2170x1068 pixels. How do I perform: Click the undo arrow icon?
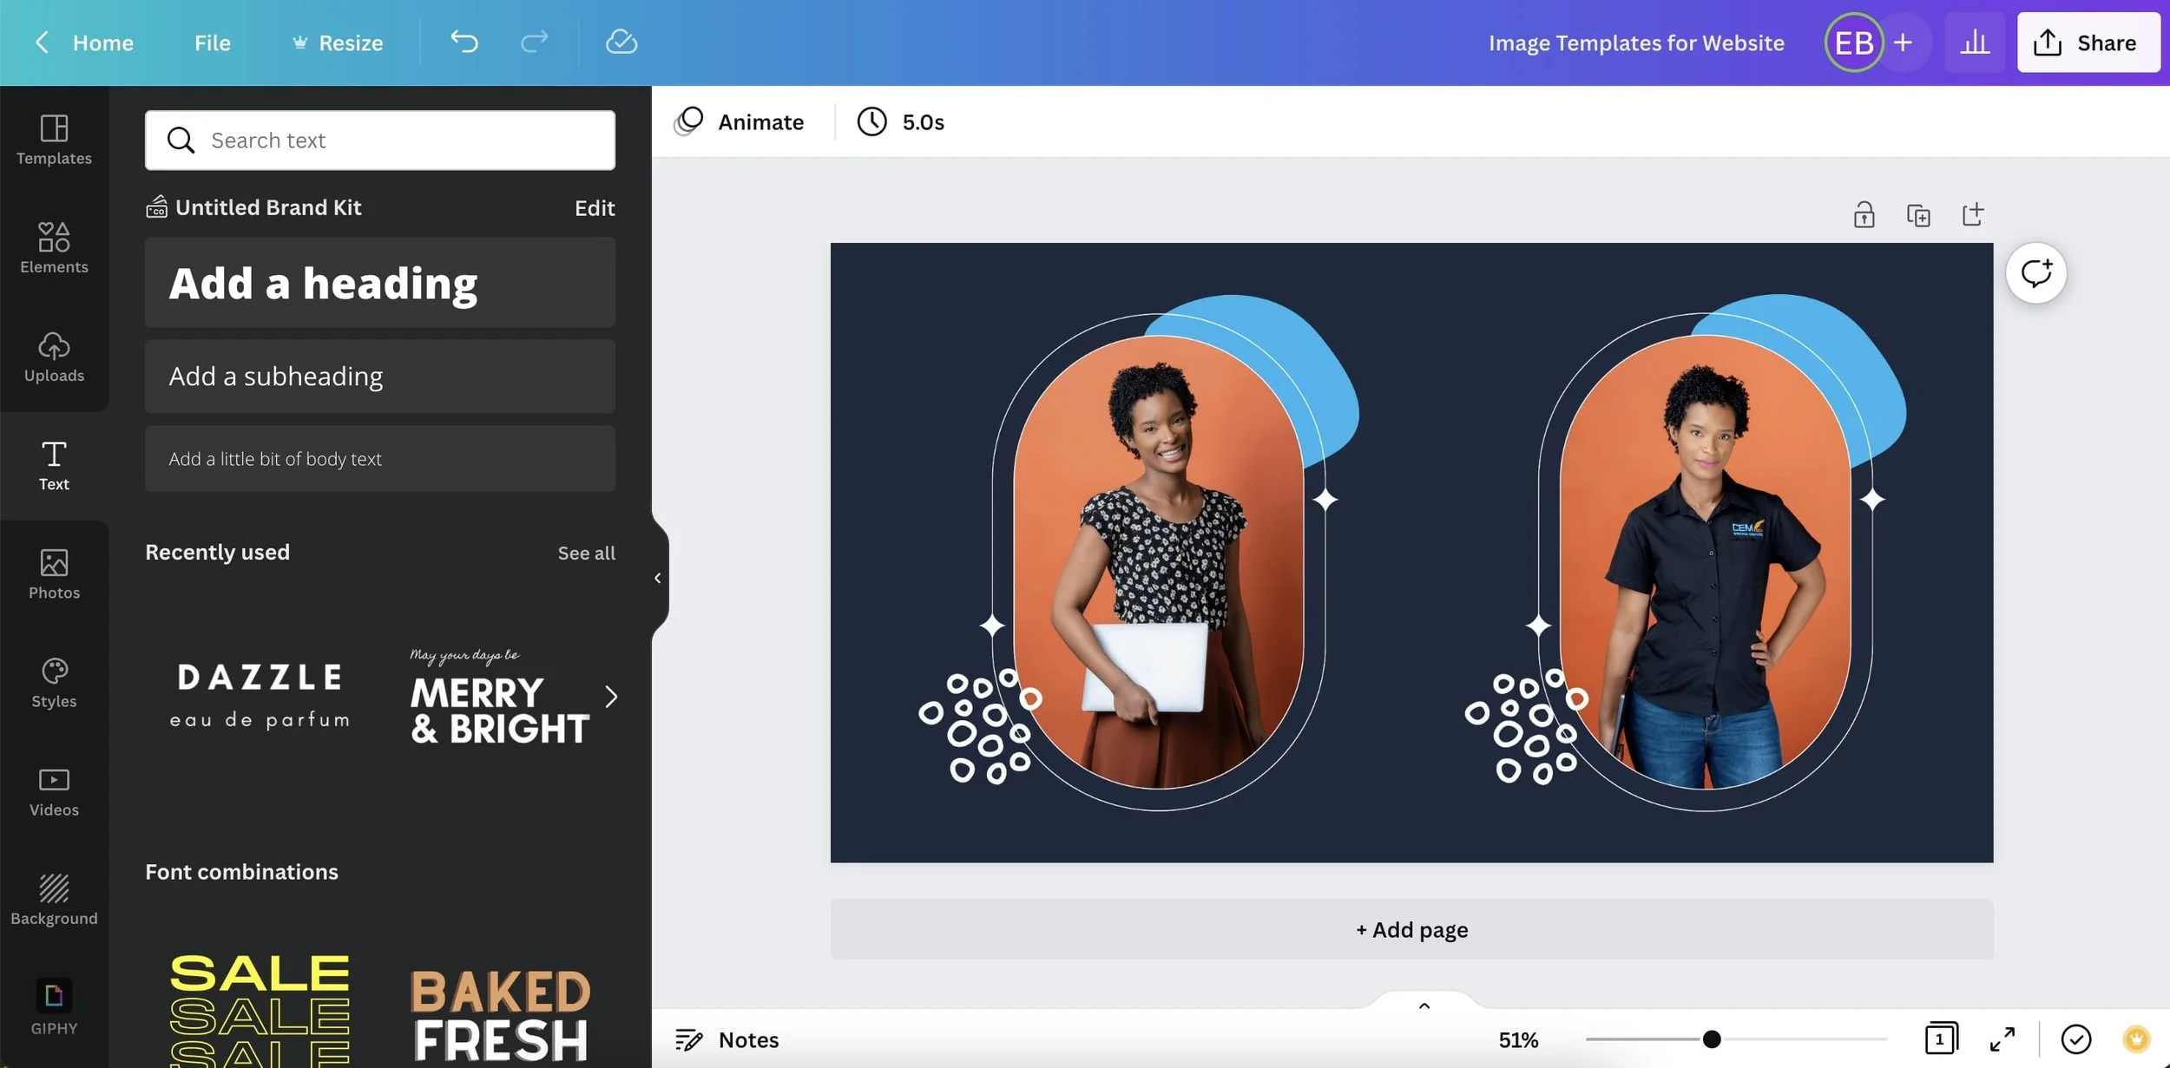(464, 42)
